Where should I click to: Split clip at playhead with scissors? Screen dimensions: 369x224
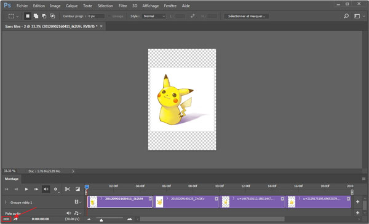[68, 189]
